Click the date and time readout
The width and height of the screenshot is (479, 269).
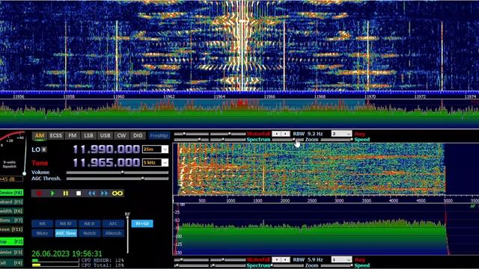coord(67,253)
